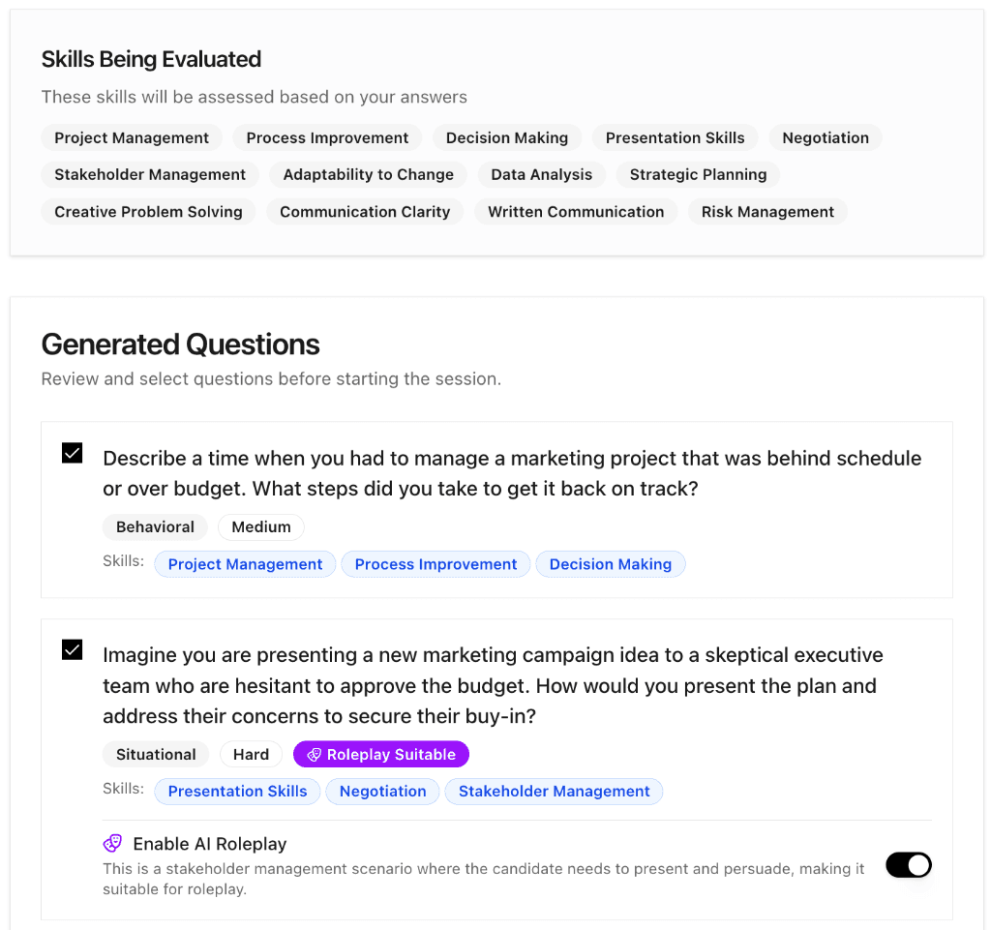Disable the Enable AI Roleplay toggle

[x=908, y=864]
